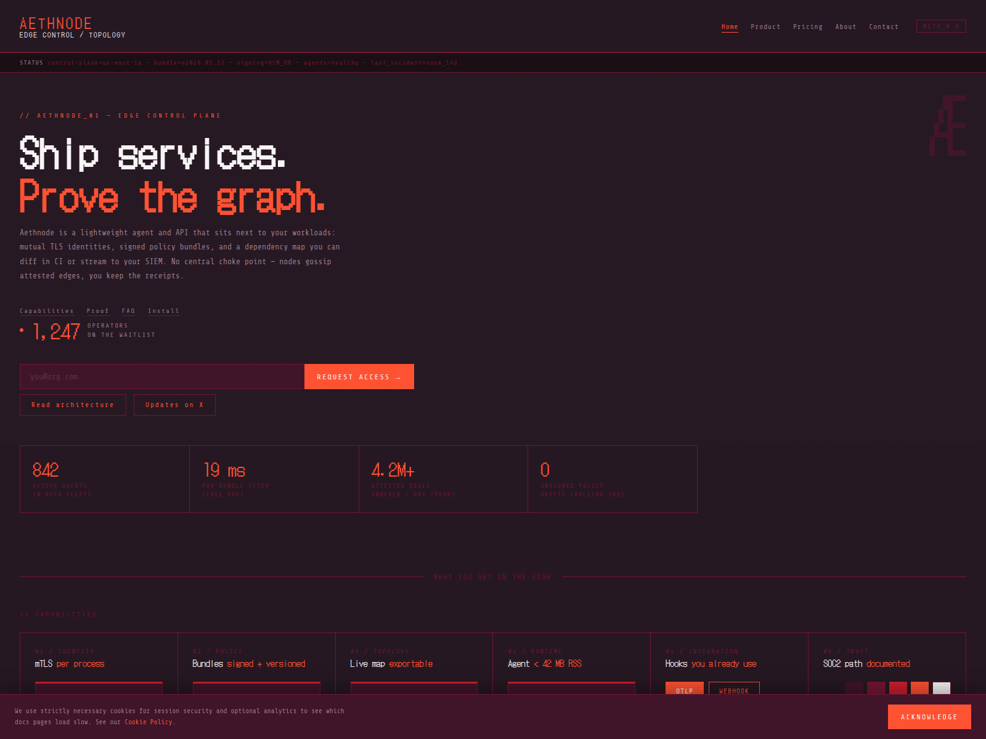Click the AETHNODE_01 edge control plane eyebrow
This screenshot has height=739, width=986.
[x=120, y=116]
